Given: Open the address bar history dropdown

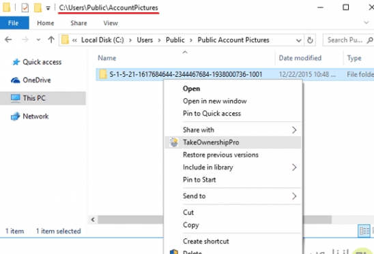Looking at the screenshot, I should point(298,40).
